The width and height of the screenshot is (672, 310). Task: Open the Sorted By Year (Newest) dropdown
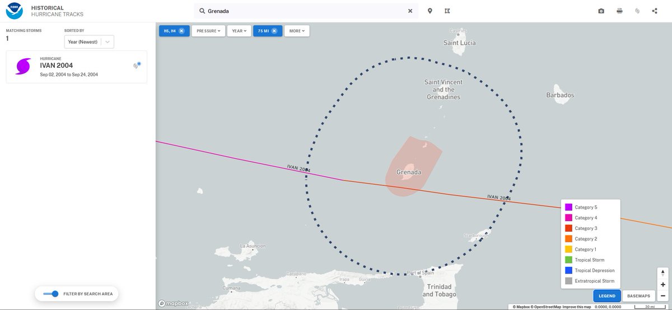coord(90,41)
